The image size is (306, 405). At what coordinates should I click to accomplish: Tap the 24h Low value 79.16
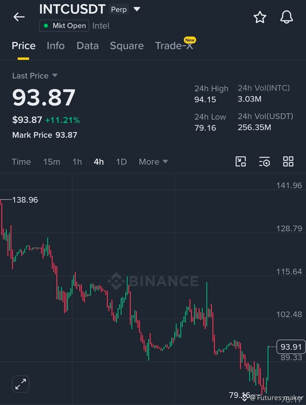click(205, 128)
